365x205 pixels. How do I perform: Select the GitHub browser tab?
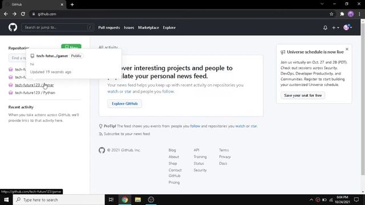[x=34, y=5]
